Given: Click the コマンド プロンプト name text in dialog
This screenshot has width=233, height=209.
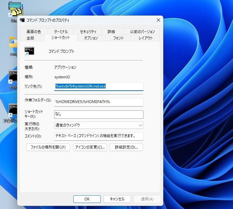Looking at the screenshot, I should (x=62, y=51).
